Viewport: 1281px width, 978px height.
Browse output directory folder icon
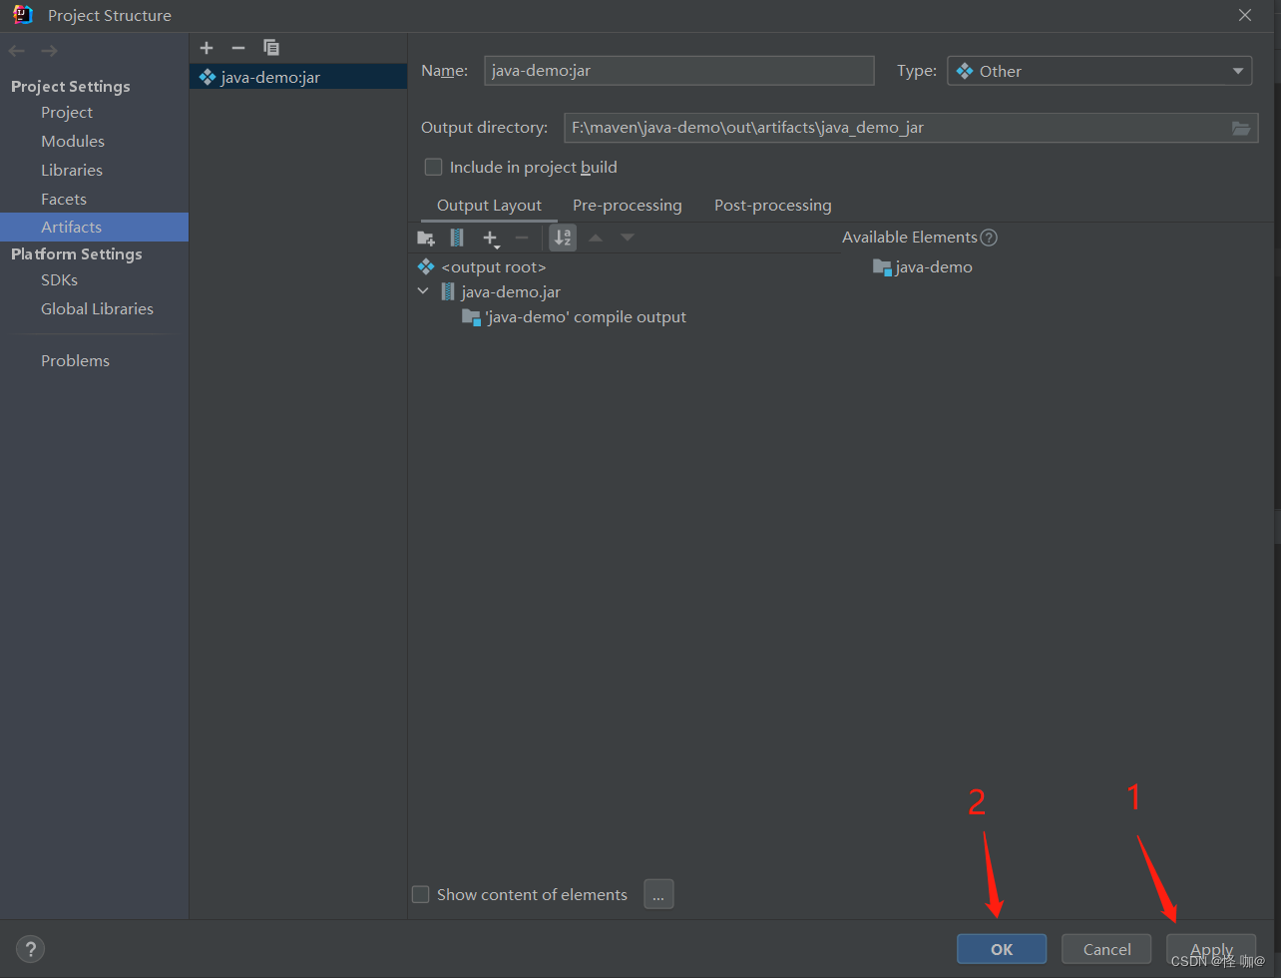[x=1240, y=128]
